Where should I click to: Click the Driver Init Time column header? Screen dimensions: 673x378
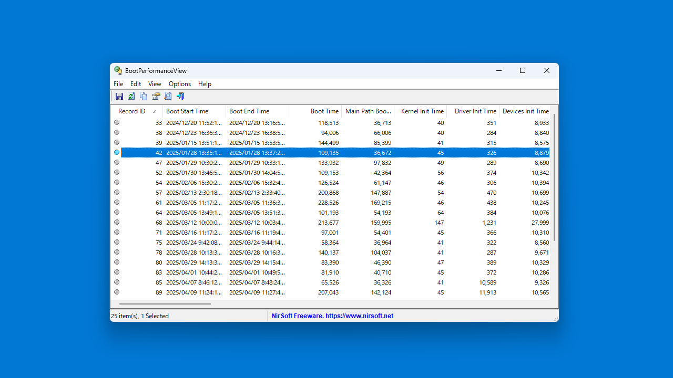pos(475,111)
